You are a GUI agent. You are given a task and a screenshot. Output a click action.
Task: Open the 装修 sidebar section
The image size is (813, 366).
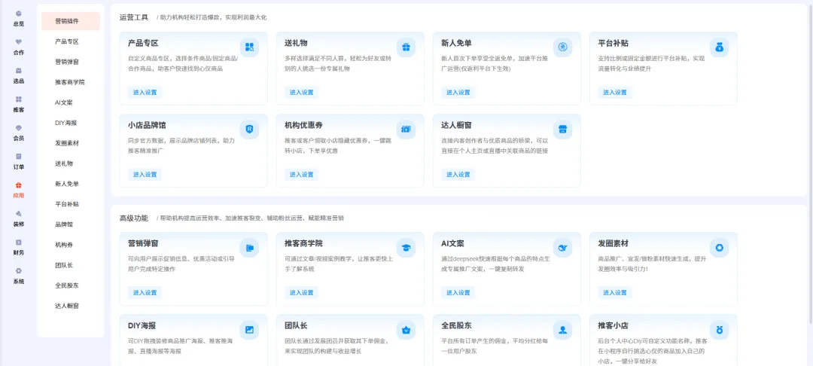(19, 218)
